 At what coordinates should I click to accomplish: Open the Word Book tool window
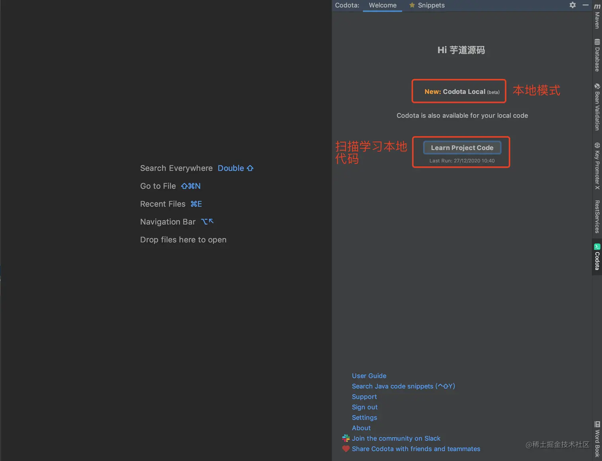[597, 439]
